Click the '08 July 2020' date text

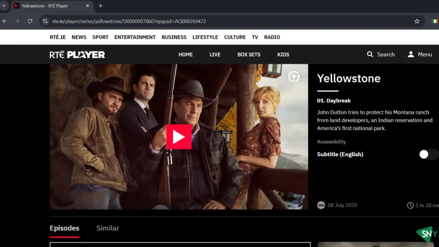click(x=342, y=206)
